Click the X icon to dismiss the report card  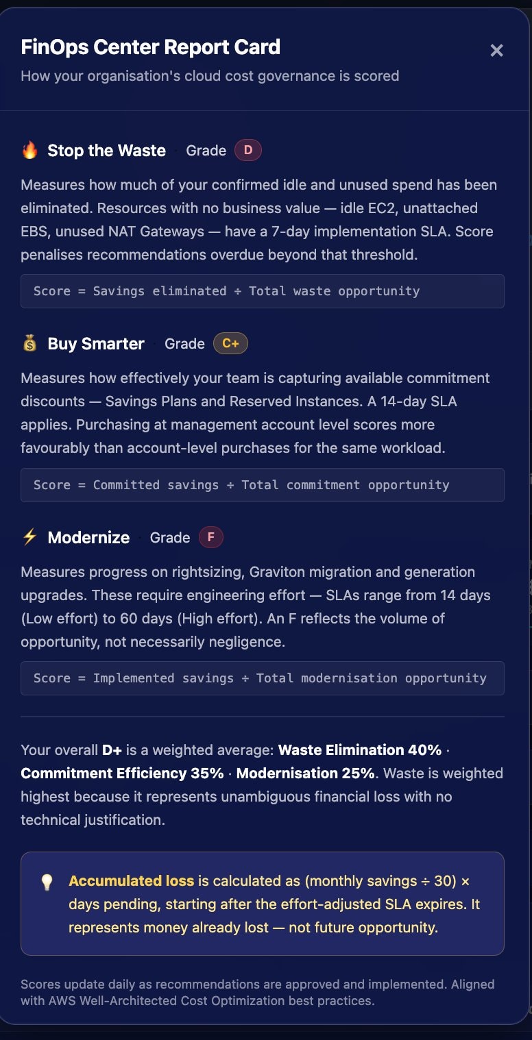pos(496,50)
